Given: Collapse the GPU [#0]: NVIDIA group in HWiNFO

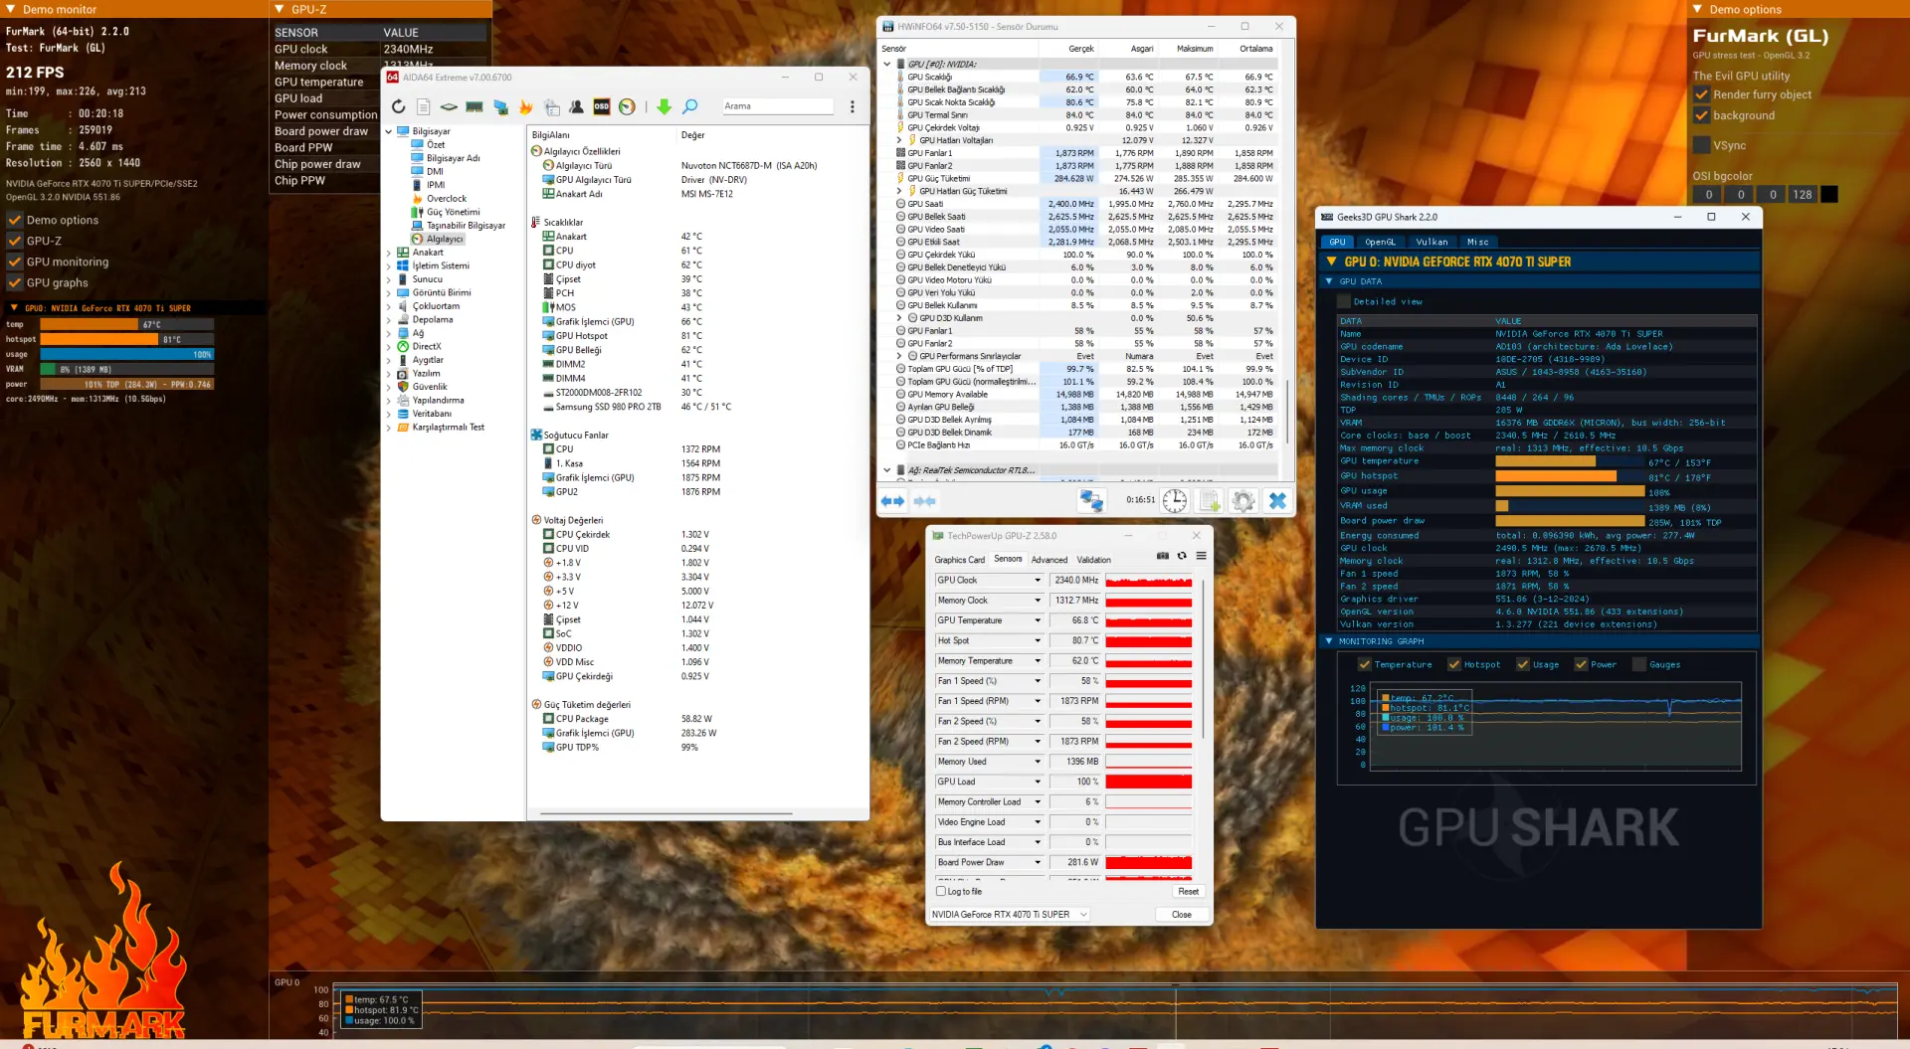Looking at the screenshot, I should 887,64.
